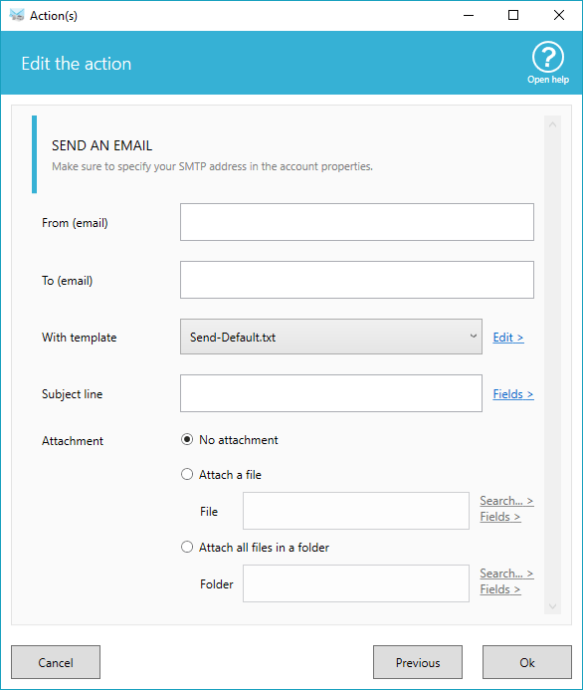Open Search link for the File attachment
This screenshot has height=690, width=583.
[x=506, y=501]
